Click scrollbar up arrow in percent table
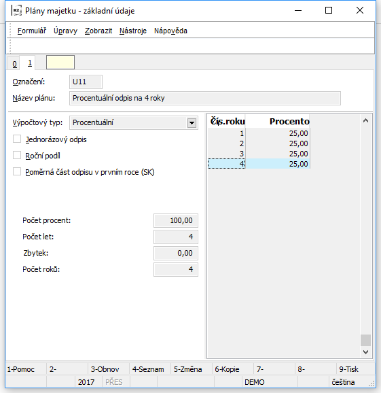 point(365,121)
